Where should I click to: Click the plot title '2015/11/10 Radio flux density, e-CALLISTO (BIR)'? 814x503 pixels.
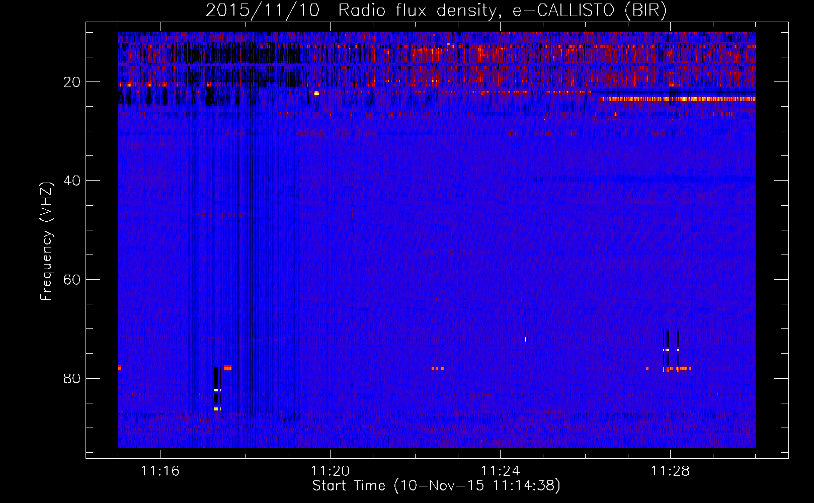click(436, 11)
